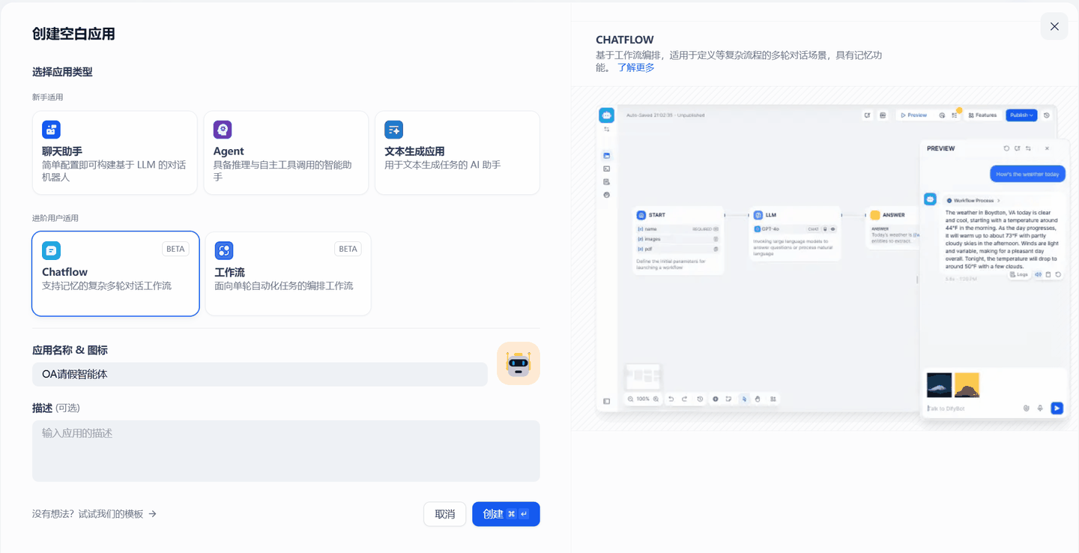
Task: Click the ANSWER node in the preview
Action: (x=890, y=214)
